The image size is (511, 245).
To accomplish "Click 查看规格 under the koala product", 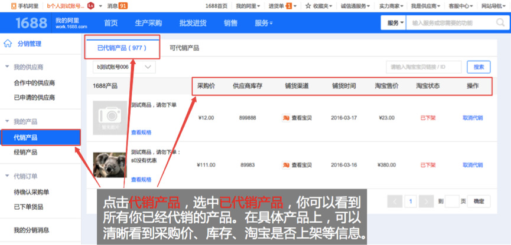I will (141, 180).
